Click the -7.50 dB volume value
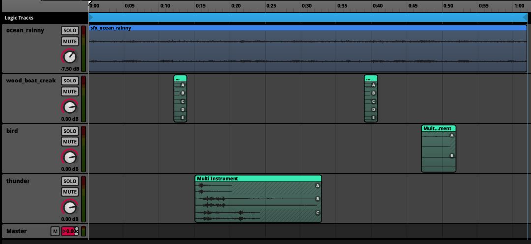This screenshot has height=244, width=531. click(x=70, y=69)
